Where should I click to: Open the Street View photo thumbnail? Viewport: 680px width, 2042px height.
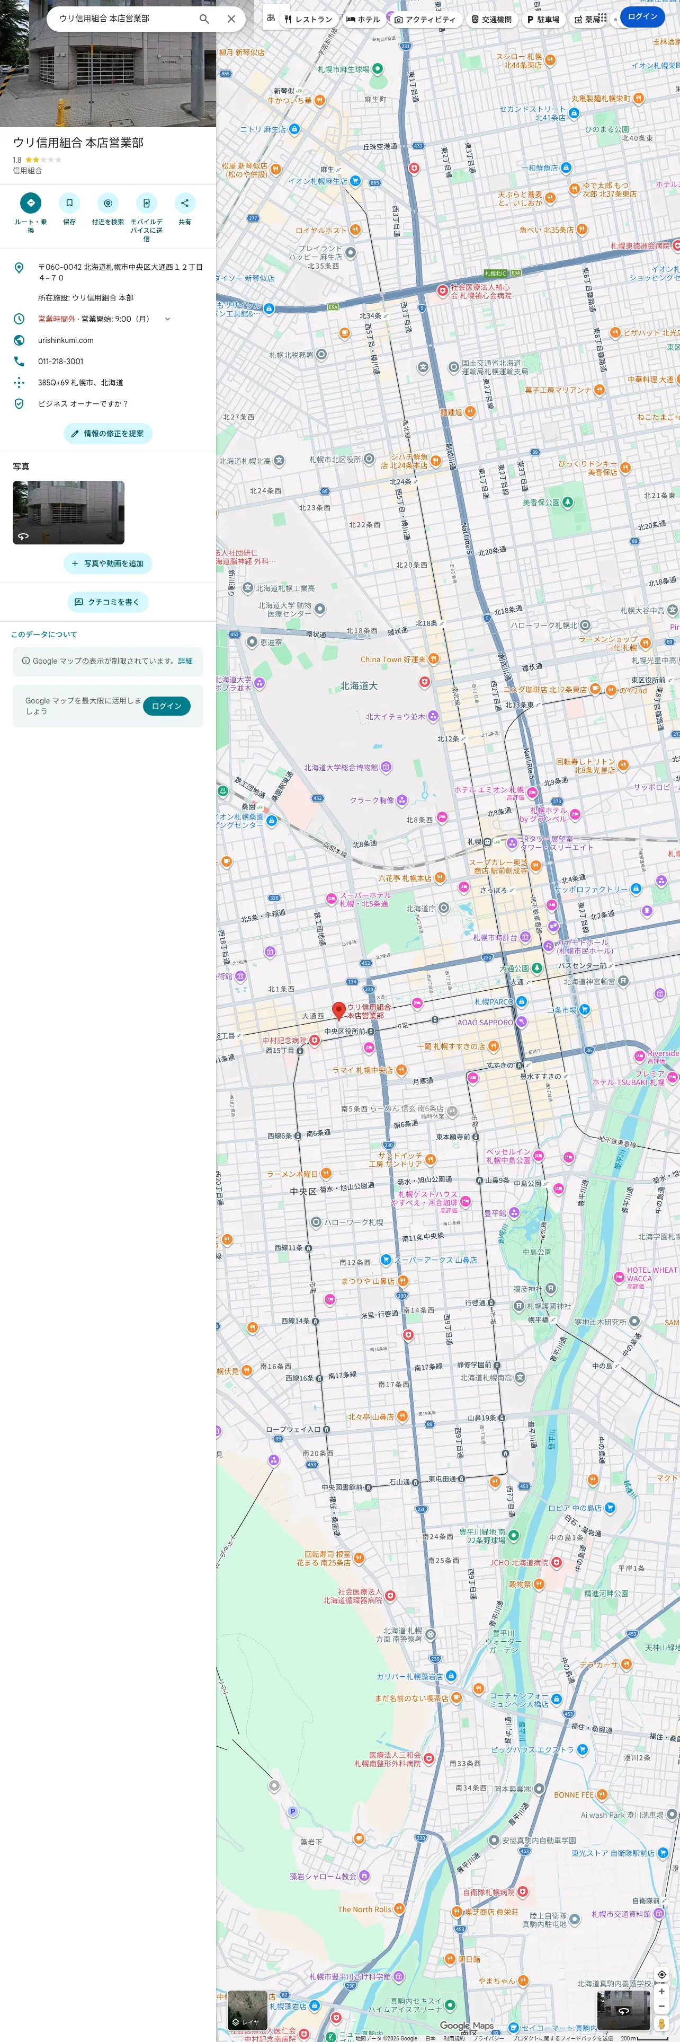pos(68,512)
